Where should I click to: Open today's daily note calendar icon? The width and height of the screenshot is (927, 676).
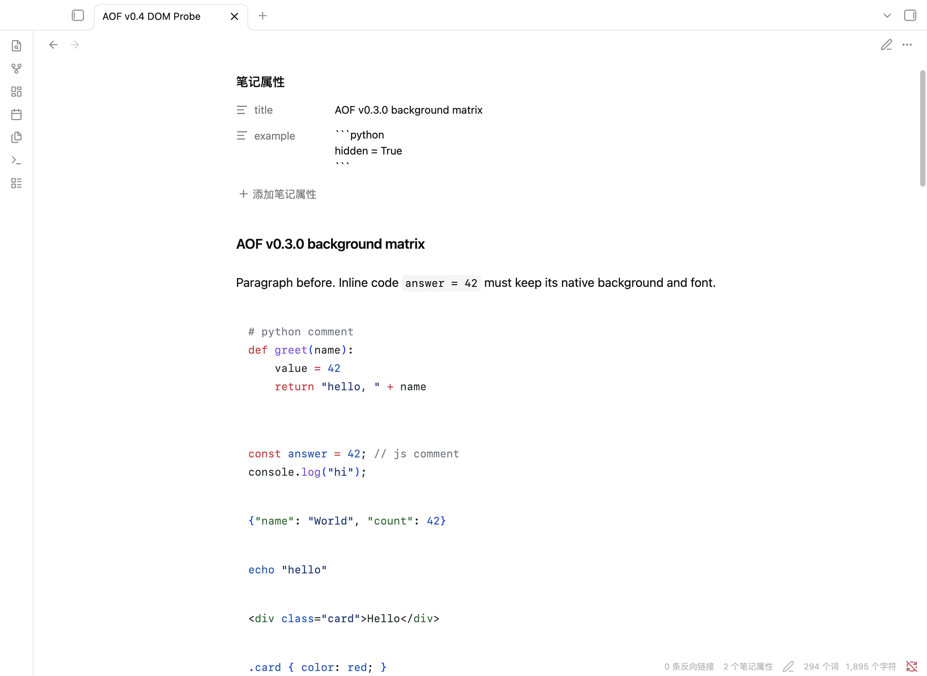coord(16,114)
